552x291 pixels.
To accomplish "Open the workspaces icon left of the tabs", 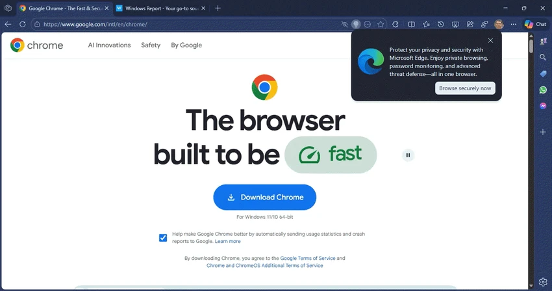I will [x=8, y=8].
